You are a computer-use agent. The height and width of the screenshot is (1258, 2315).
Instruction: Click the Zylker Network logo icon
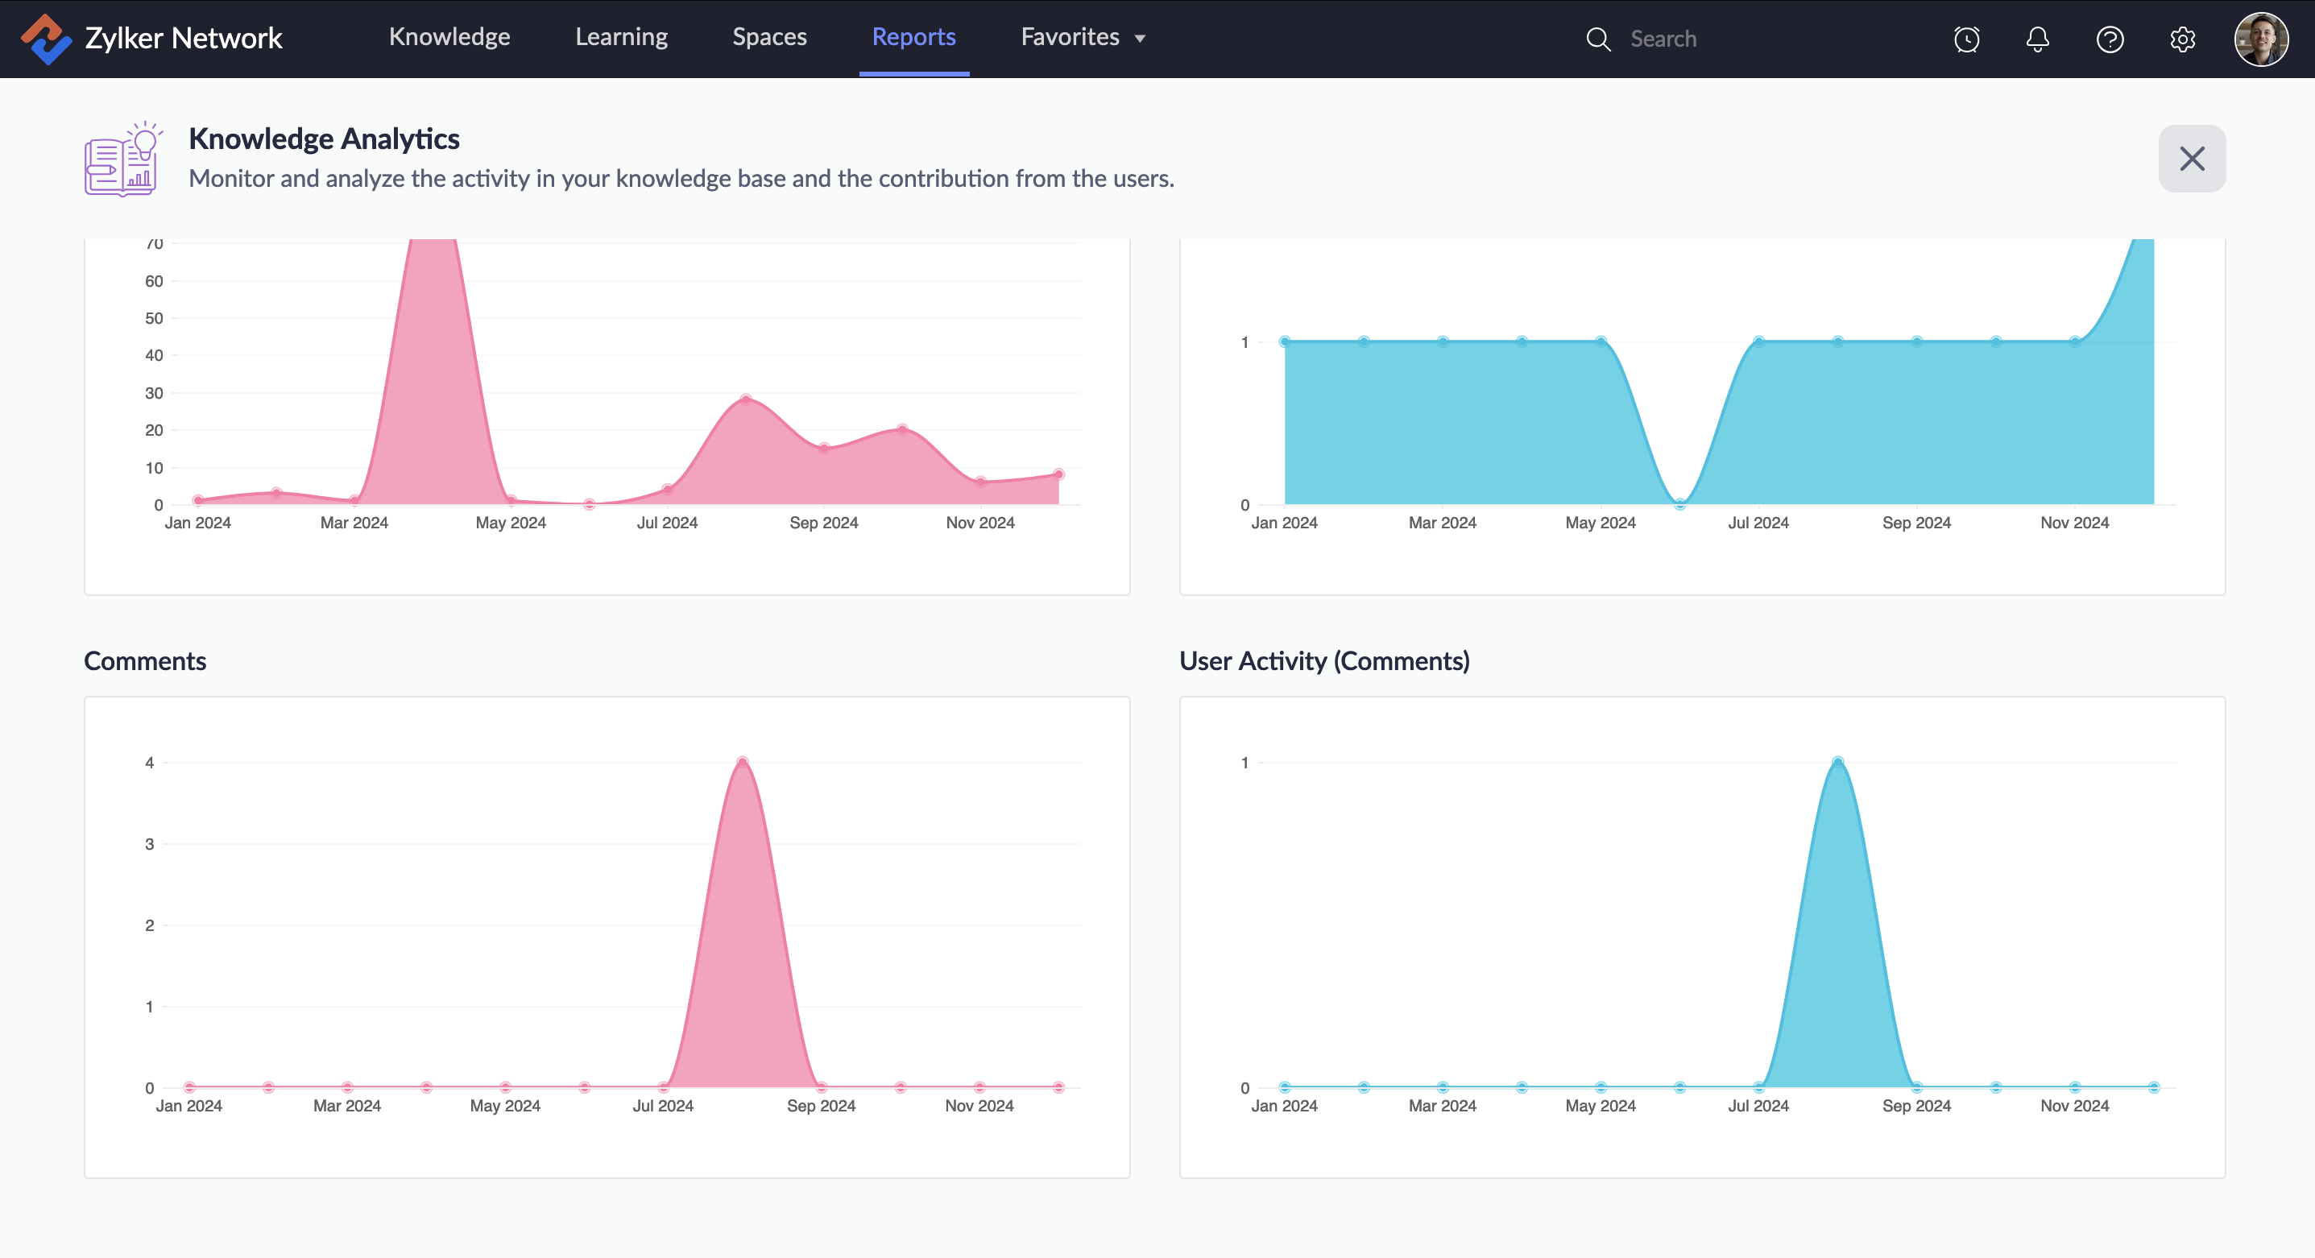pyautogui.click(x=46, y=39)
